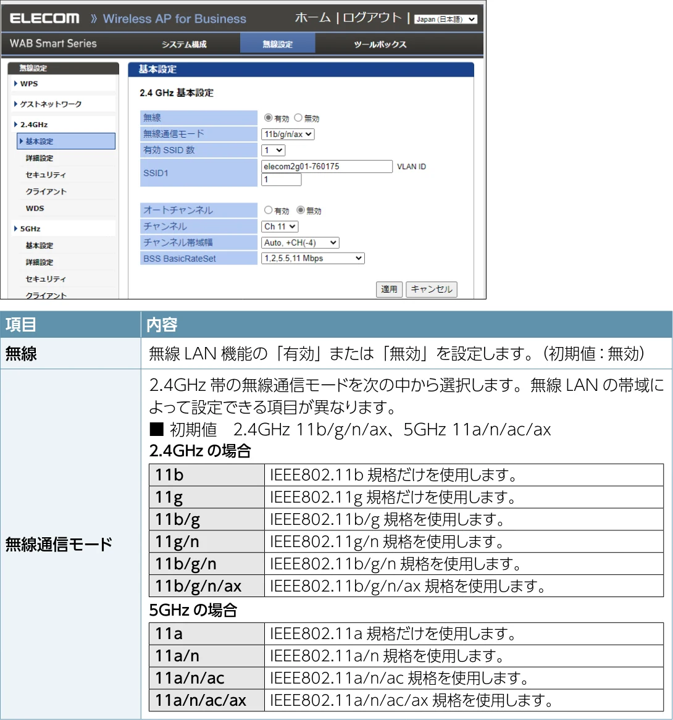673x720 pixels.
Task: Click the ホーム link in header
Action: [312, 18]
